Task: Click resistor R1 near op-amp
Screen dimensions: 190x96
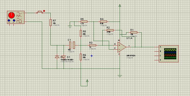Action: (134, 32)
